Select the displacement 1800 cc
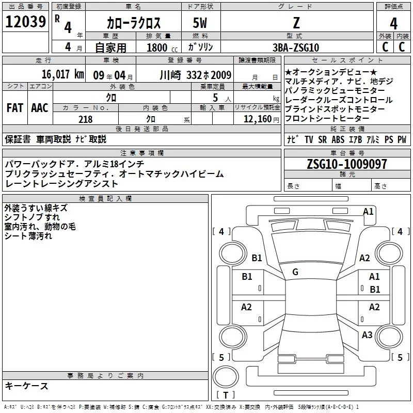The height and width of the screenshot is (413, 413). [162, 47]
